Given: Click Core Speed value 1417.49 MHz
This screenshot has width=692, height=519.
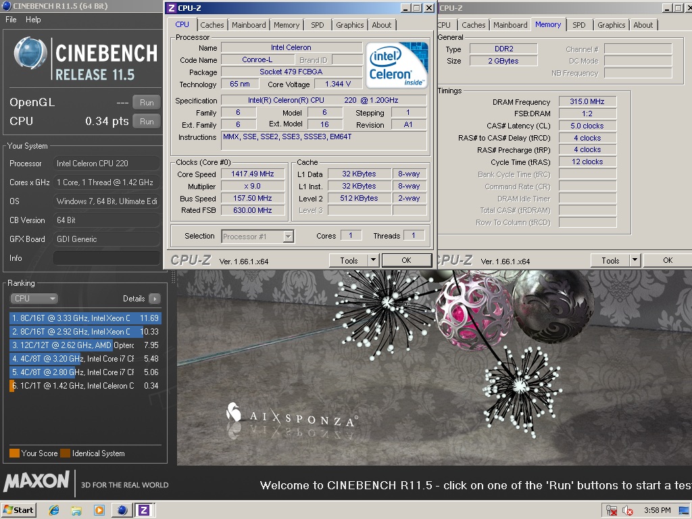Looking at the screenshot, I should click(253, 174).
